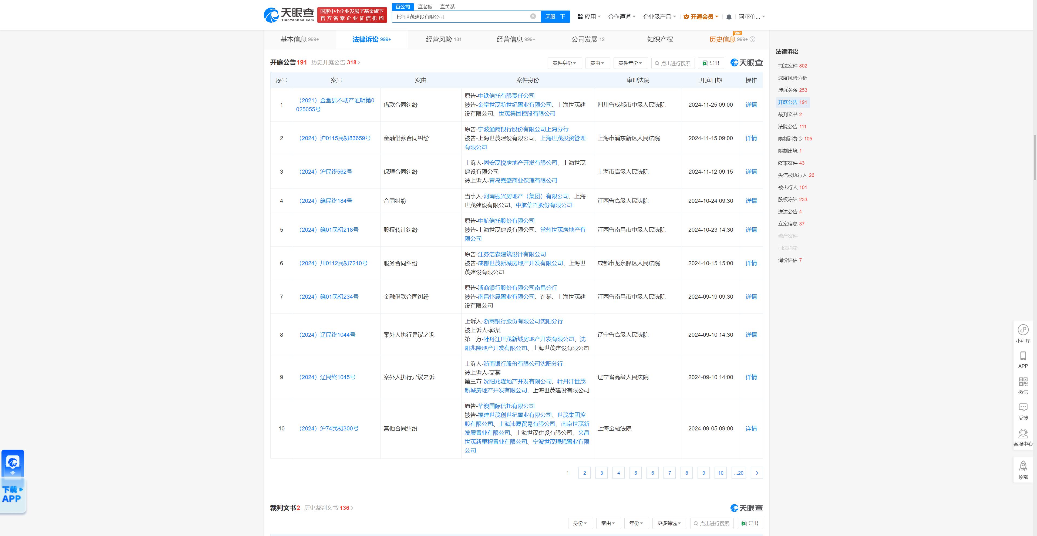Image resolution: width=1037 pixels, height=536 pixels.
Task: Click the 裁判文书 search field 点击进行搜索
Action: [x=712, y=523]
